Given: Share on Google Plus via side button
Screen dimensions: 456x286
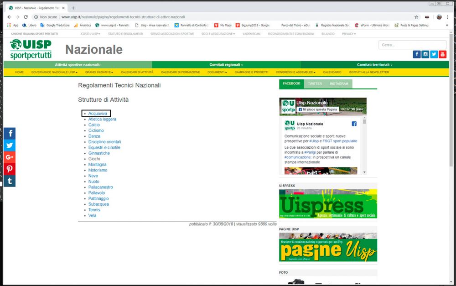Looking at the screenshot, I should tap(10, 157).
